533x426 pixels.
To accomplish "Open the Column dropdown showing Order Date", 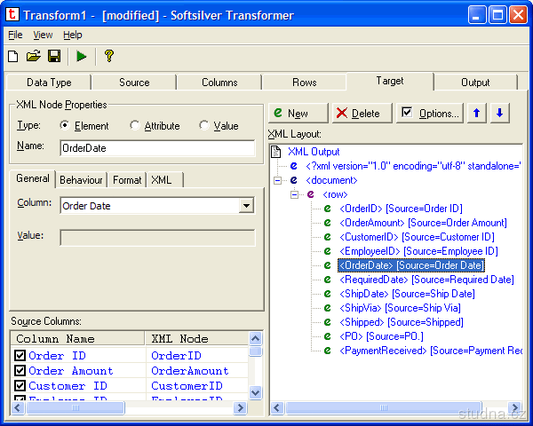I will coord(246,206).
